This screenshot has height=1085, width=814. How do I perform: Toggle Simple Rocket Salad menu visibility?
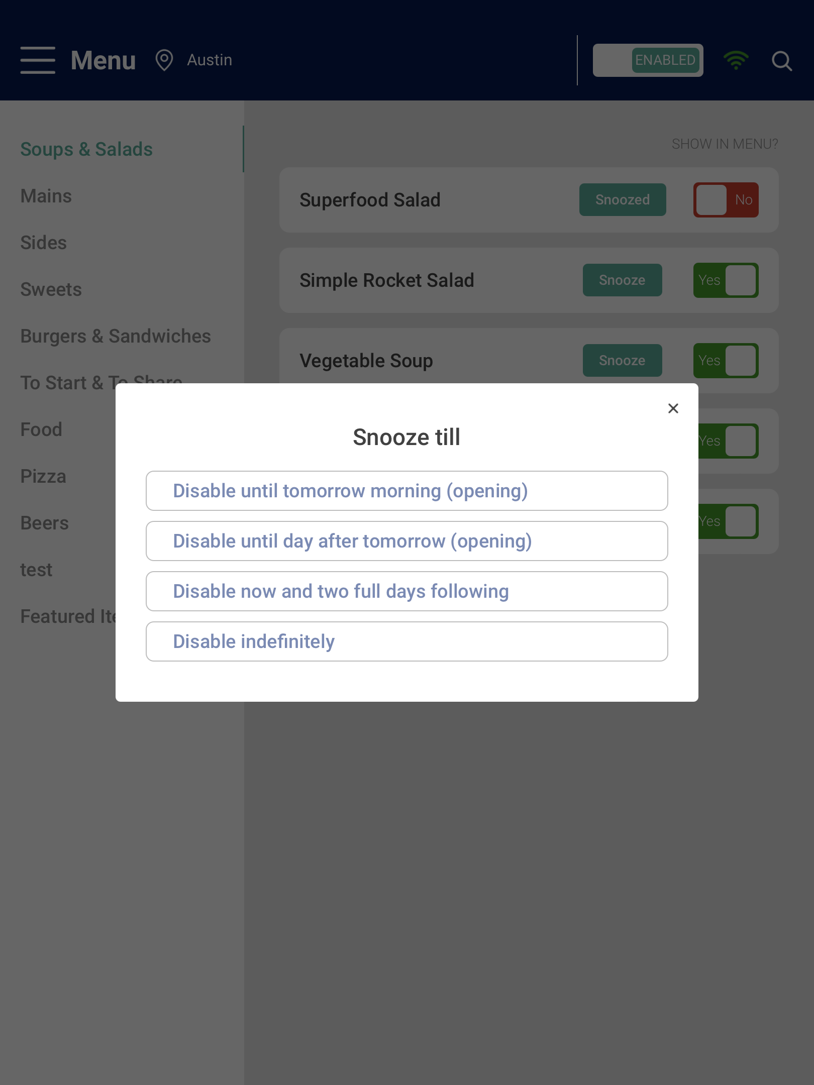click(726, 280)
